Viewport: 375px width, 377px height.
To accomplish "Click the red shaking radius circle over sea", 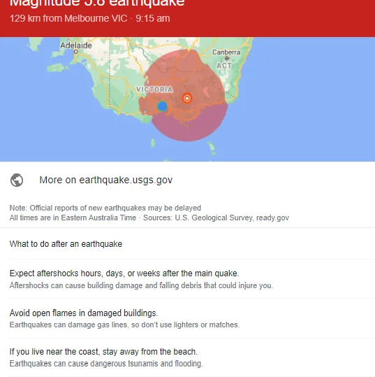I will 190,127.
